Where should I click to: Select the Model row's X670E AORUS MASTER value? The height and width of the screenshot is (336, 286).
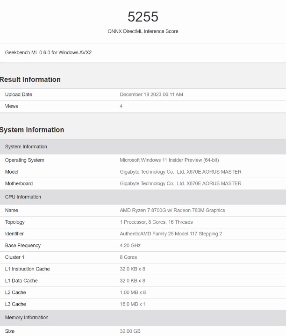point(180,172)
